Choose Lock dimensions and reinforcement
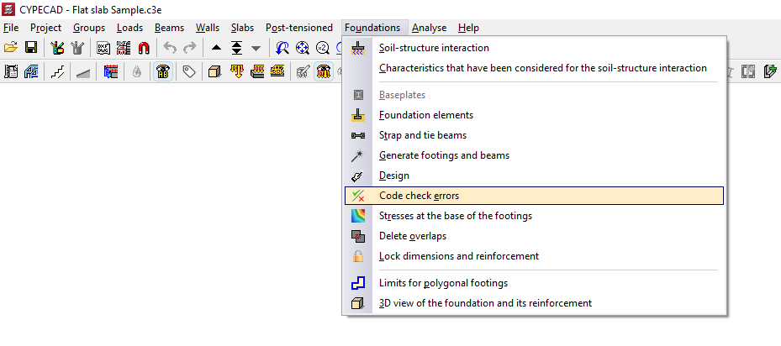 click(x=534, y=256)
